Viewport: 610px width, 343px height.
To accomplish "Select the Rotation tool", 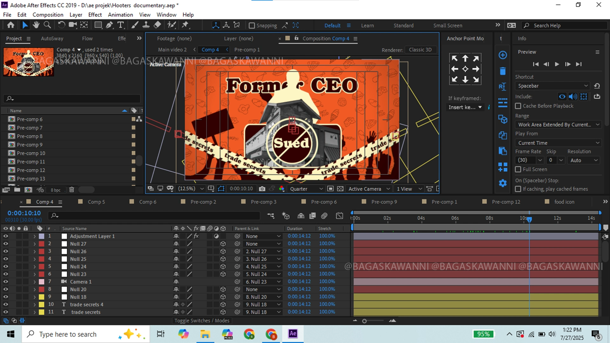I will [61, 25].
